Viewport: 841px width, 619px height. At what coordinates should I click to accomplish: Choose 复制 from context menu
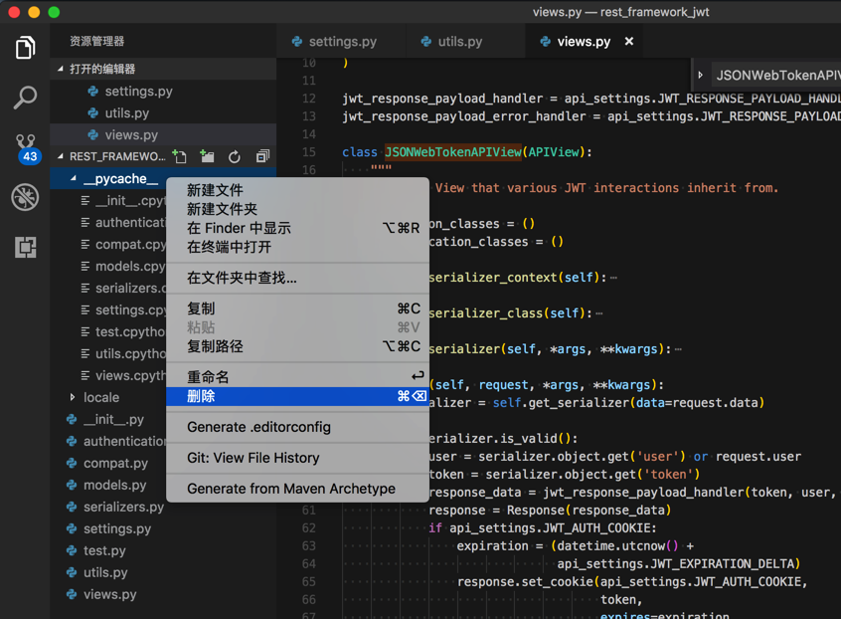click(x=297, y=309)
